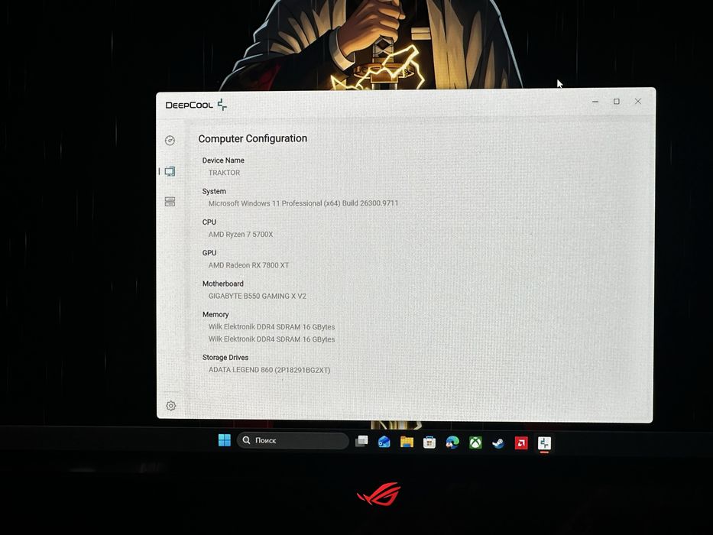Minimize the DeepCool window
Screen dimensions: 713x535
tap(595, 102)
